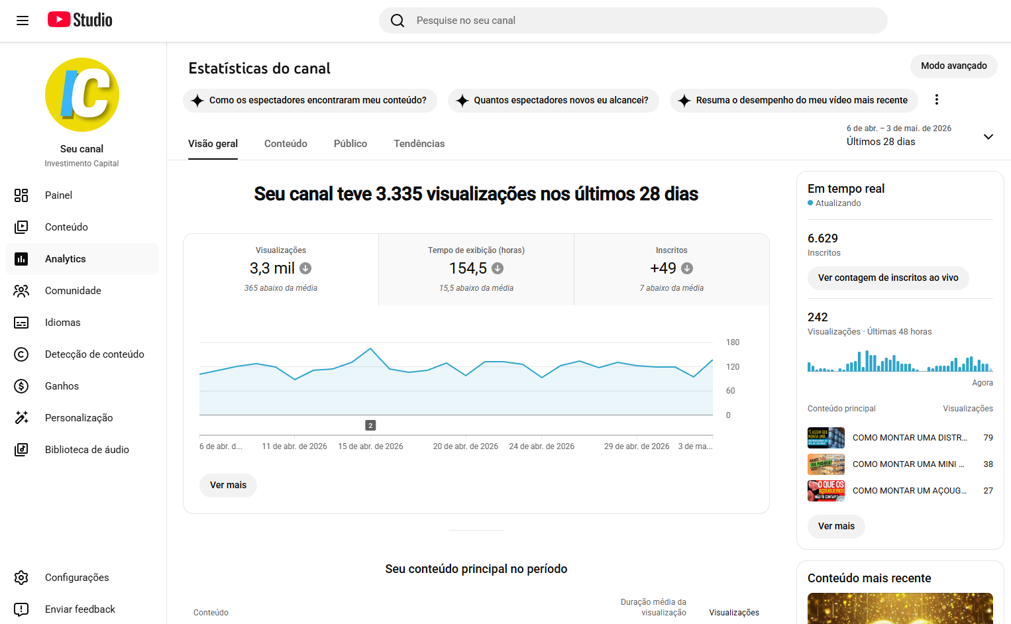The width and height of the screenshot is (1011, 624).
Task: Switch to the Tendências tab
Action: pyautogui.click(x=419, y=144)
